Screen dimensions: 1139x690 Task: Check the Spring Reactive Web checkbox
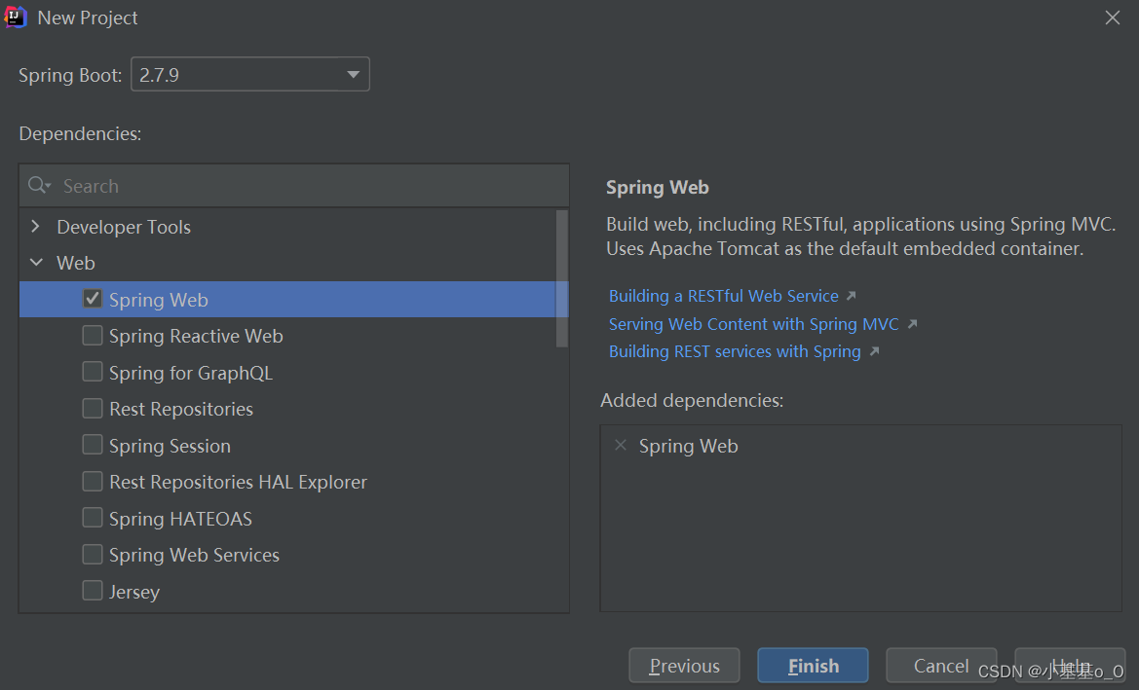point(93,335)
